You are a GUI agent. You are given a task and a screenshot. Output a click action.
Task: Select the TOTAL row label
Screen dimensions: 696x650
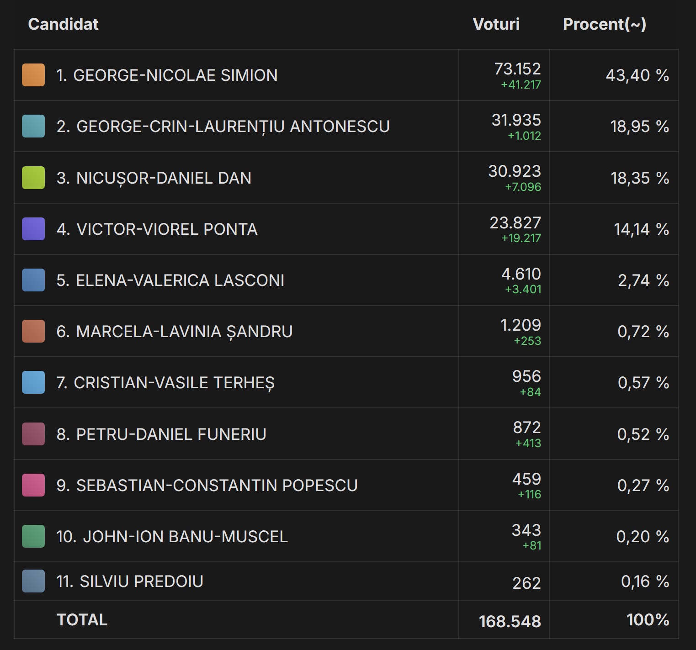pos(82,620)
